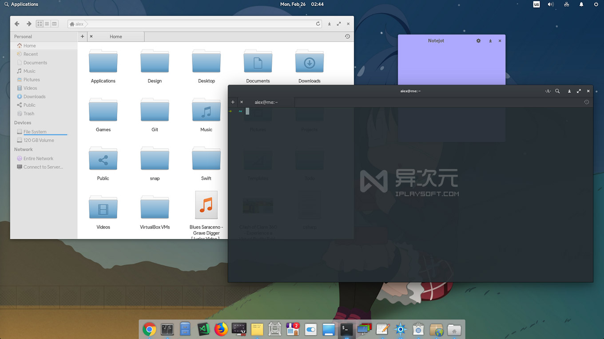Switch to column view in Files toolbar

(54, 24)
